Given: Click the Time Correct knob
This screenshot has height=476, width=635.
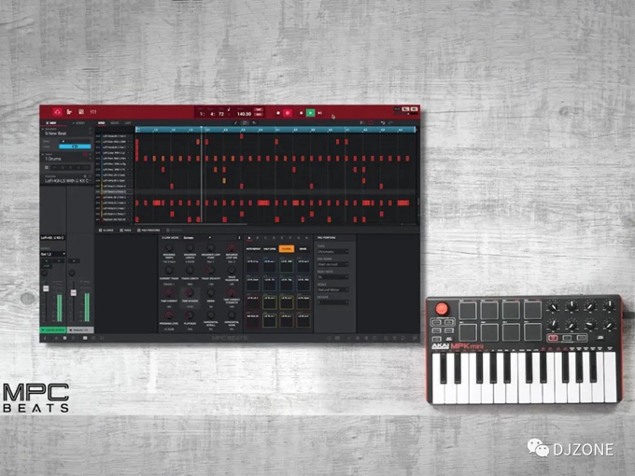Looking at the screenshot, I should 169,293.
